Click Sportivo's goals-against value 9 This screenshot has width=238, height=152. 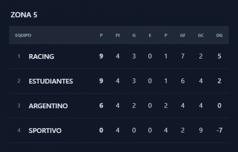tap(201, 131)
